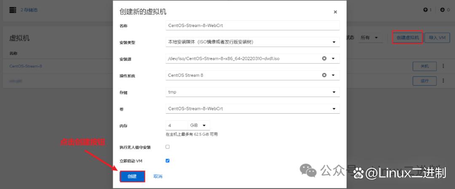Screen dimensions: 455x189
Task: Change the GiB memory unit dropdown
Action: coord(198,125)
